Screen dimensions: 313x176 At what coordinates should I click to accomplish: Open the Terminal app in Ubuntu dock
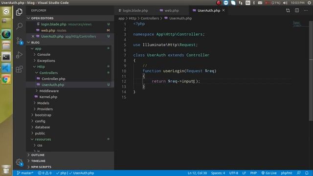click(6, 57)
